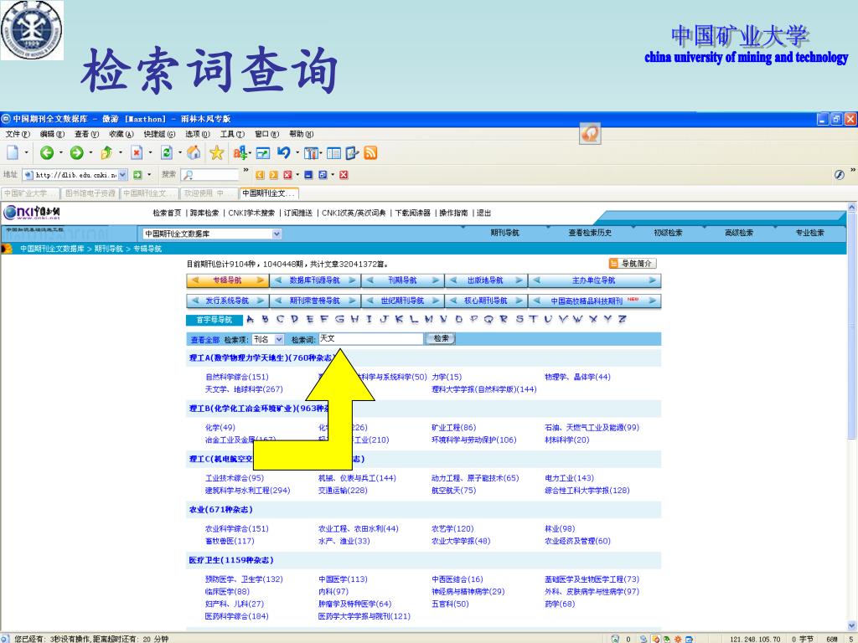Click the page layout icon left of the pencil icon

(333, 153)
